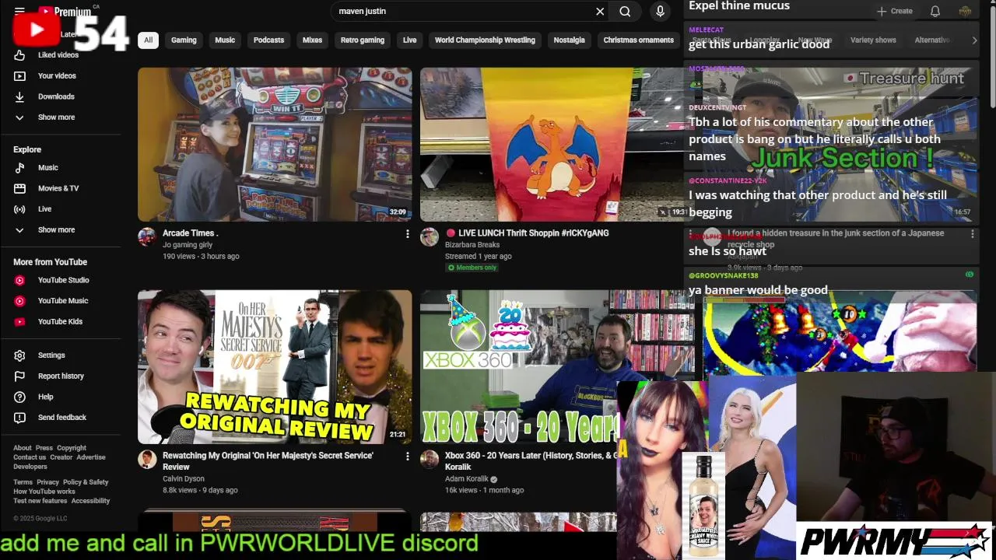Open the hamburger guide menu
The image size is (996, 560).
(x=19, y=11)
